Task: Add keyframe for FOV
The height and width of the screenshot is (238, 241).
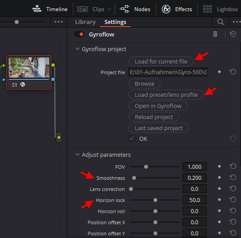Action: 220,166
